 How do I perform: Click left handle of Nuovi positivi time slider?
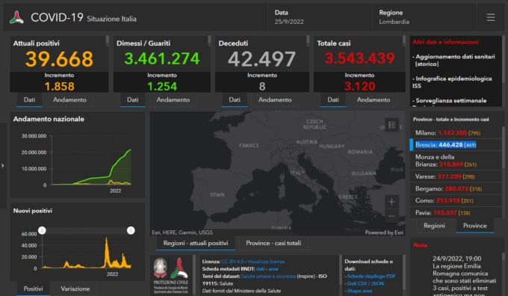[42, 230]
